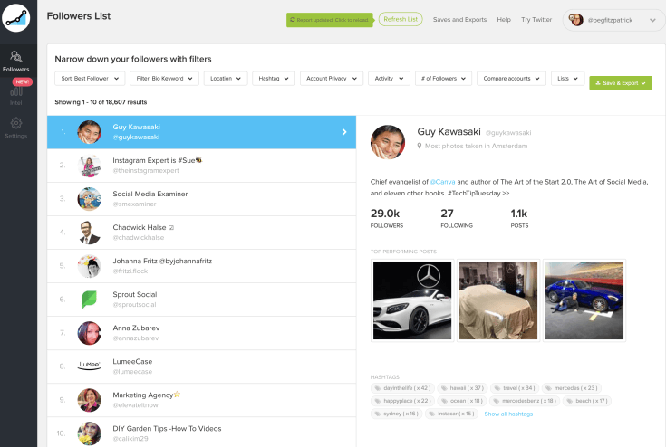The image size is (666, 447).
Task: Open the Filter: Bio Keyword dropdown
Action: 164,79
